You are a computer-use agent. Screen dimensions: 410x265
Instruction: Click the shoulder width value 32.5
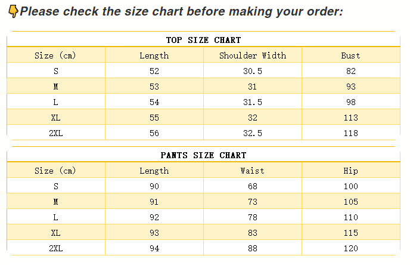click(x=253, y=133)
